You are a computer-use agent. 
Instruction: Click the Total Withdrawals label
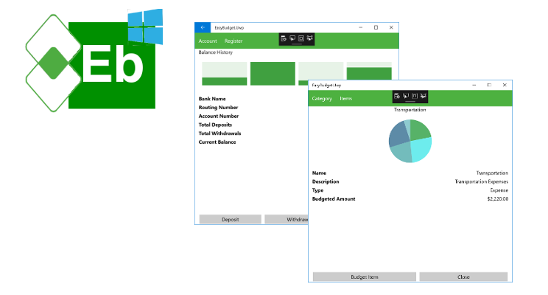[219, 133]
